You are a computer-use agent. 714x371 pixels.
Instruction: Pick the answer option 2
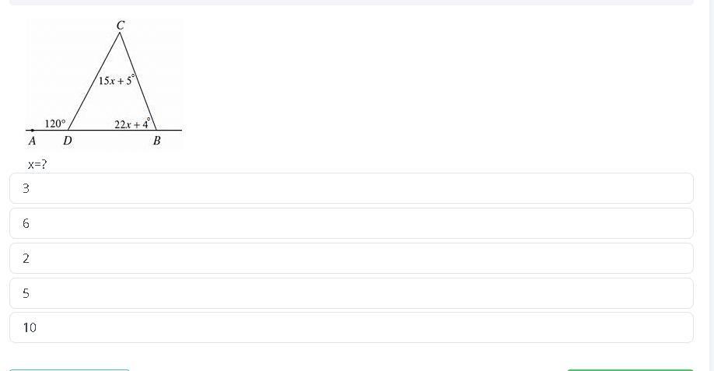pyautogui.click(x=351, y=258)
